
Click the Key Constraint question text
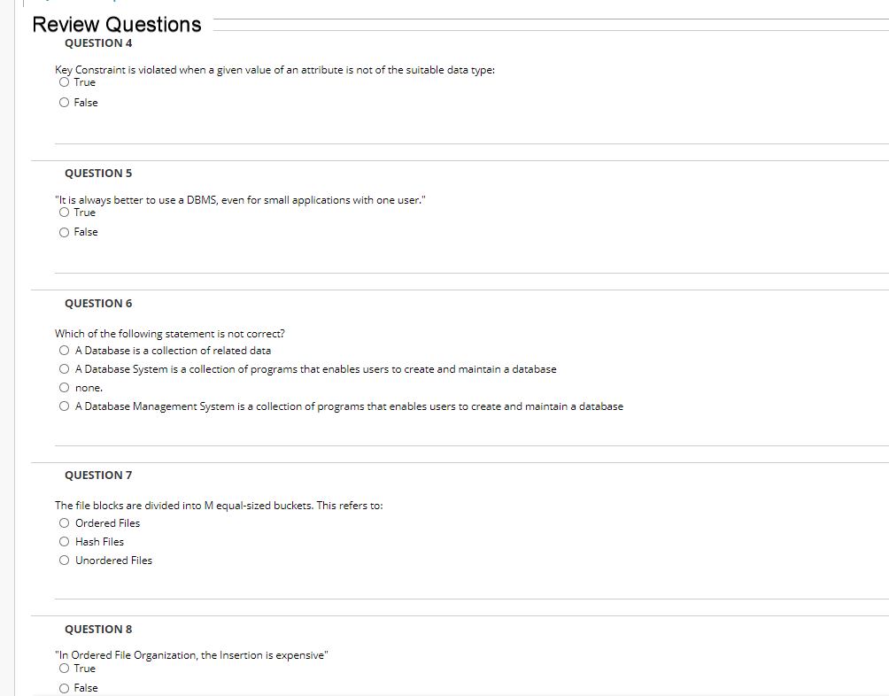[275, 70]
